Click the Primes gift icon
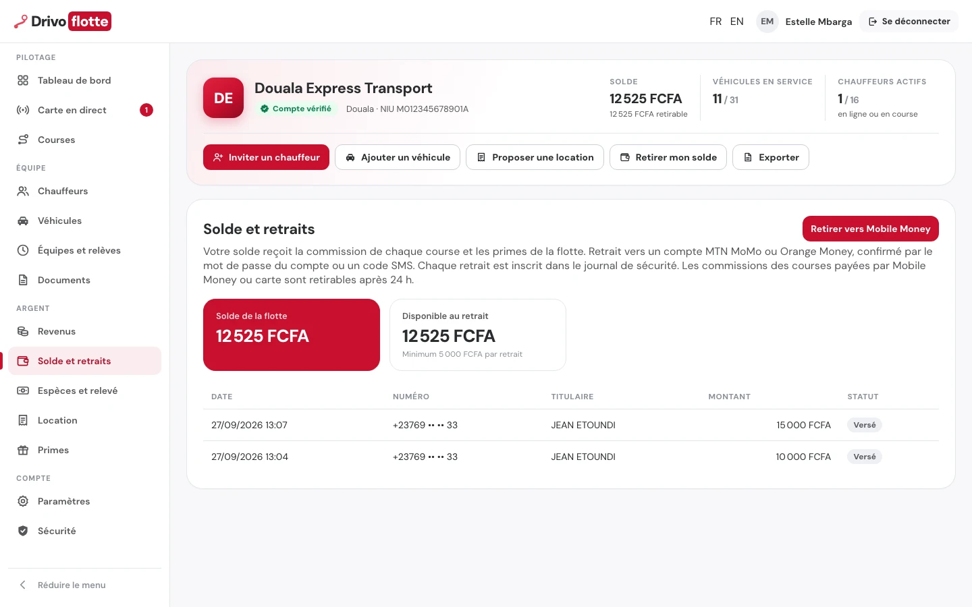This screenshot has width=972, height=607. (x=23, y=450)
